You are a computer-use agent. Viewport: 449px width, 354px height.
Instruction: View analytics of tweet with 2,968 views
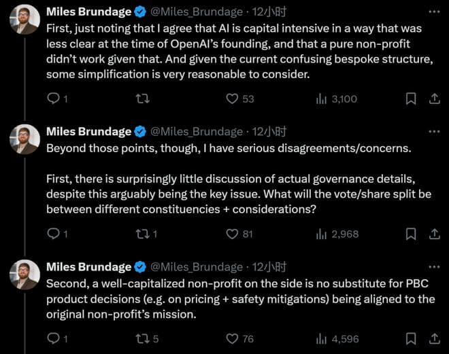pyautogui.click(x=322, y=234)
